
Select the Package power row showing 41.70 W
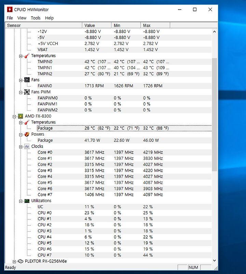click(124, 140)
